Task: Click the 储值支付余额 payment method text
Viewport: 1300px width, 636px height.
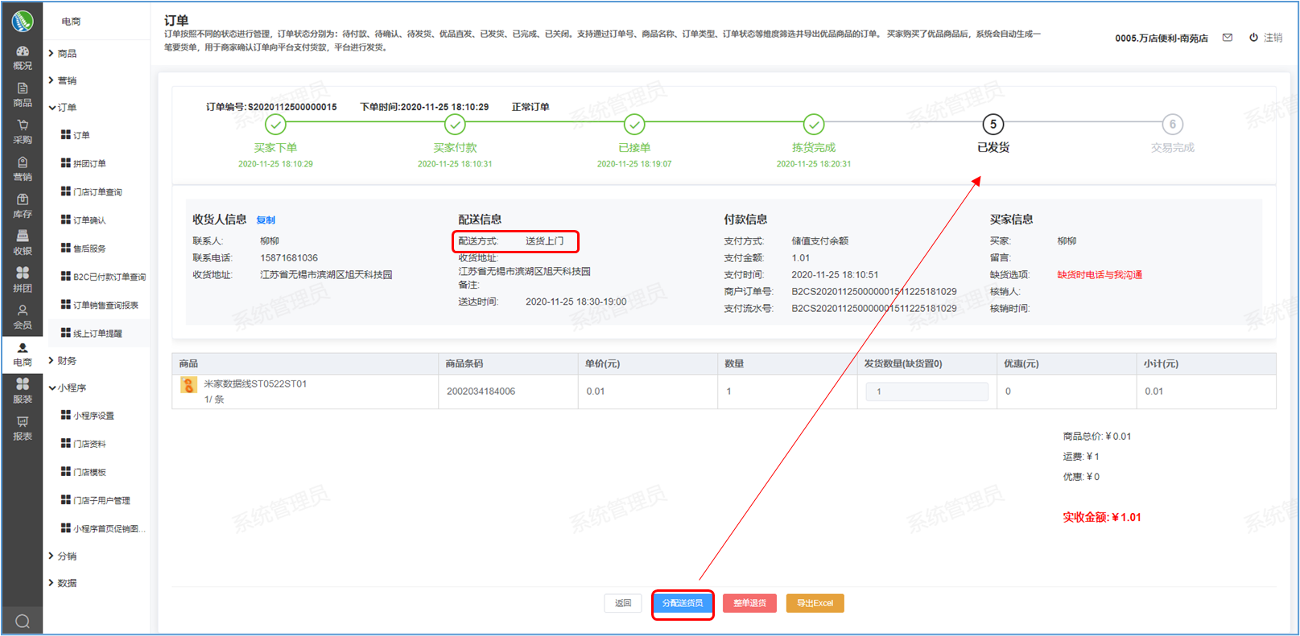Action: coord(820,241)
